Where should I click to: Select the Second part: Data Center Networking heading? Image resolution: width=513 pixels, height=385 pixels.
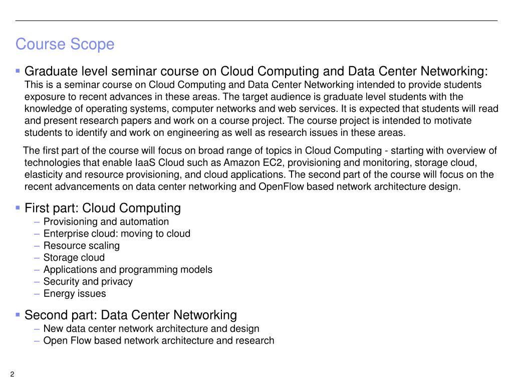pyautogui.click(x=131, y=315)
